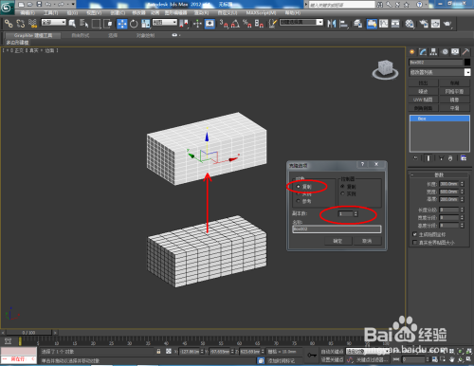Open Select by Name list icon
This screenshot has width=474, height=366.
pyautogui.click(x=84, y=24)
